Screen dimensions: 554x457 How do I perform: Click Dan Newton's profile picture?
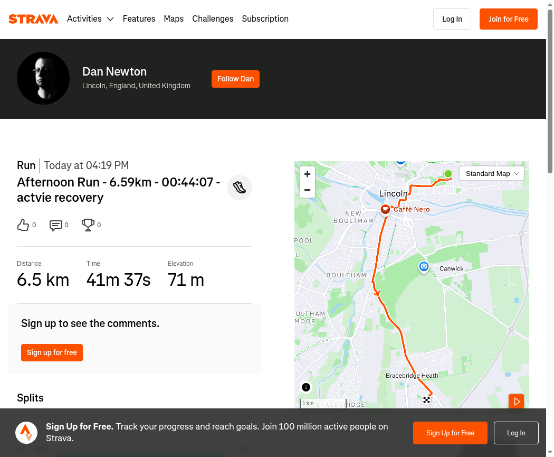click(x=43, y=78)
